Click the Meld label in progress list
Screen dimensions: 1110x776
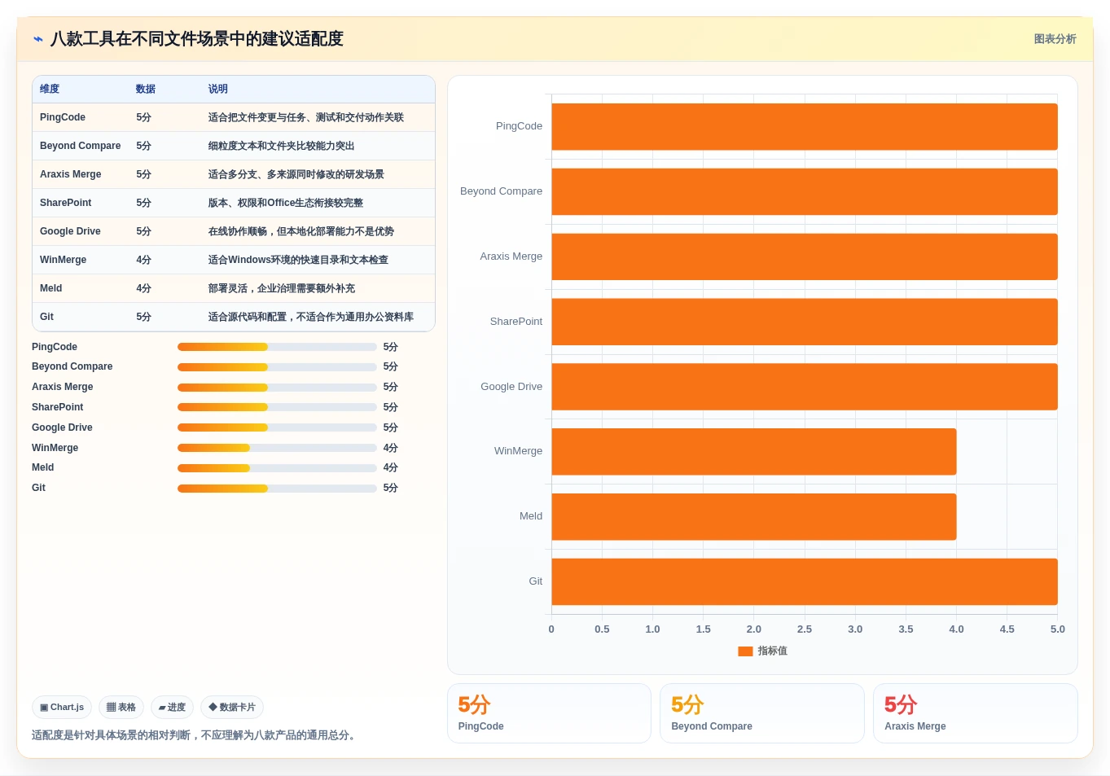point(42,468)
